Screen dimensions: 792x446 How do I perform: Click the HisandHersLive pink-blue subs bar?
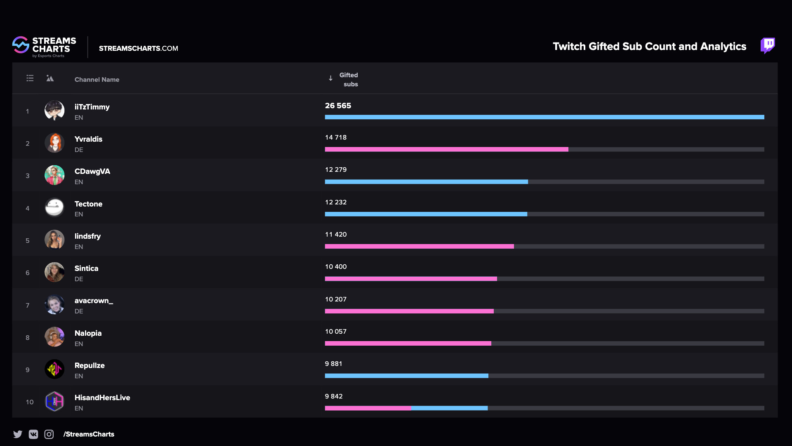point(406,408)
